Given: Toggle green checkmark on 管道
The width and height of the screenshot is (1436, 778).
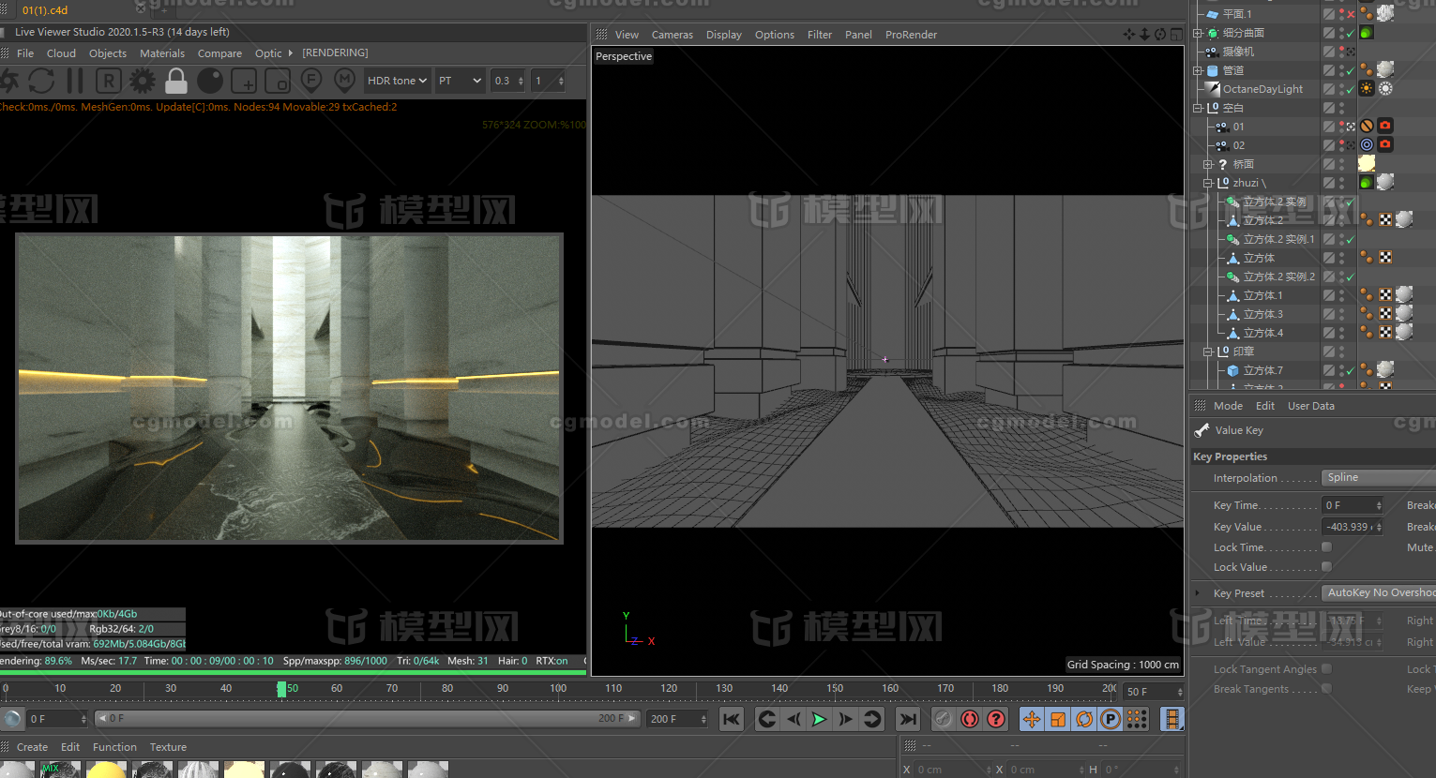Looking at the screenshot, I should 1351,70.
